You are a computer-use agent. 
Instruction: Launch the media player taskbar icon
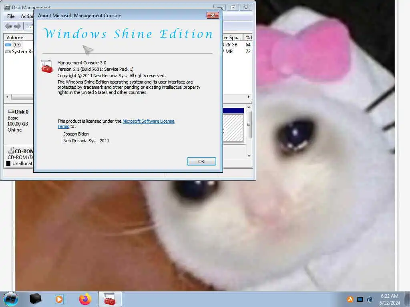coord(59,299)
